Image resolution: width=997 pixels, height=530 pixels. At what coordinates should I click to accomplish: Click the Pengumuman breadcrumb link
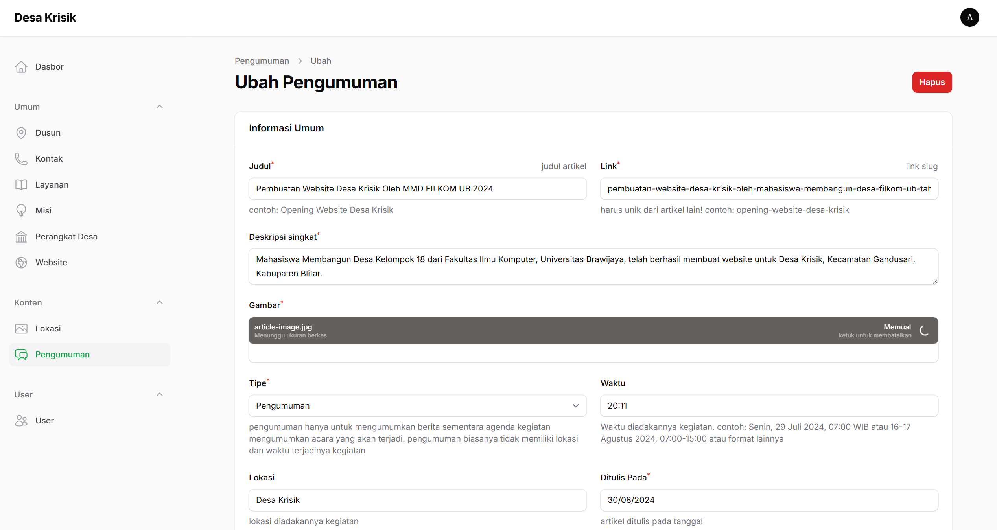(262, 61)
